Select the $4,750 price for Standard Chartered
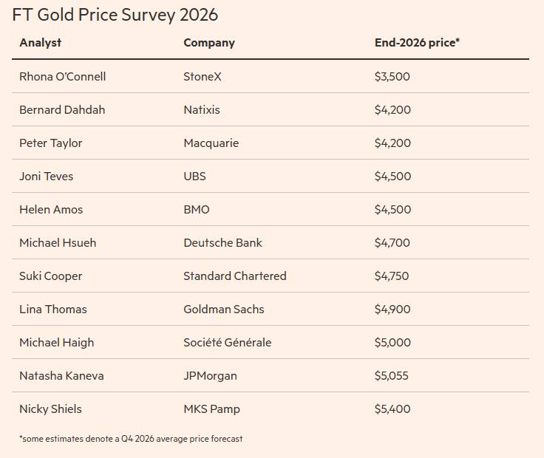The image size is (544, 458). click(391, 276)
